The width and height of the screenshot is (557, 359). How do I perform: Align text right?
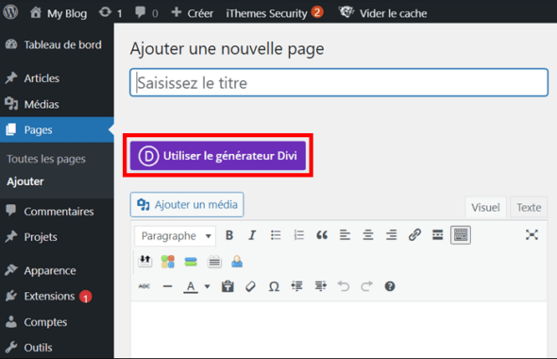[x=391, y=235]
